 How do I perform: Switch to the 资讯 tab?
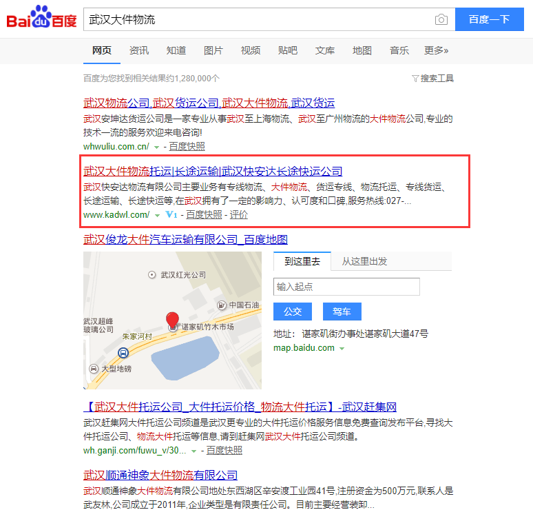coord(139,50)
